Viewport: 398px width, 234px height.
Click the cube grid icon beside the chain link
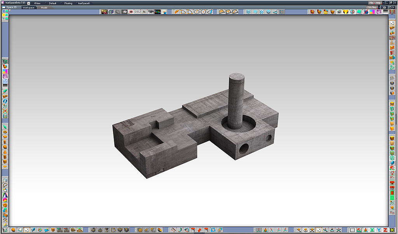[x=111, y=12]
